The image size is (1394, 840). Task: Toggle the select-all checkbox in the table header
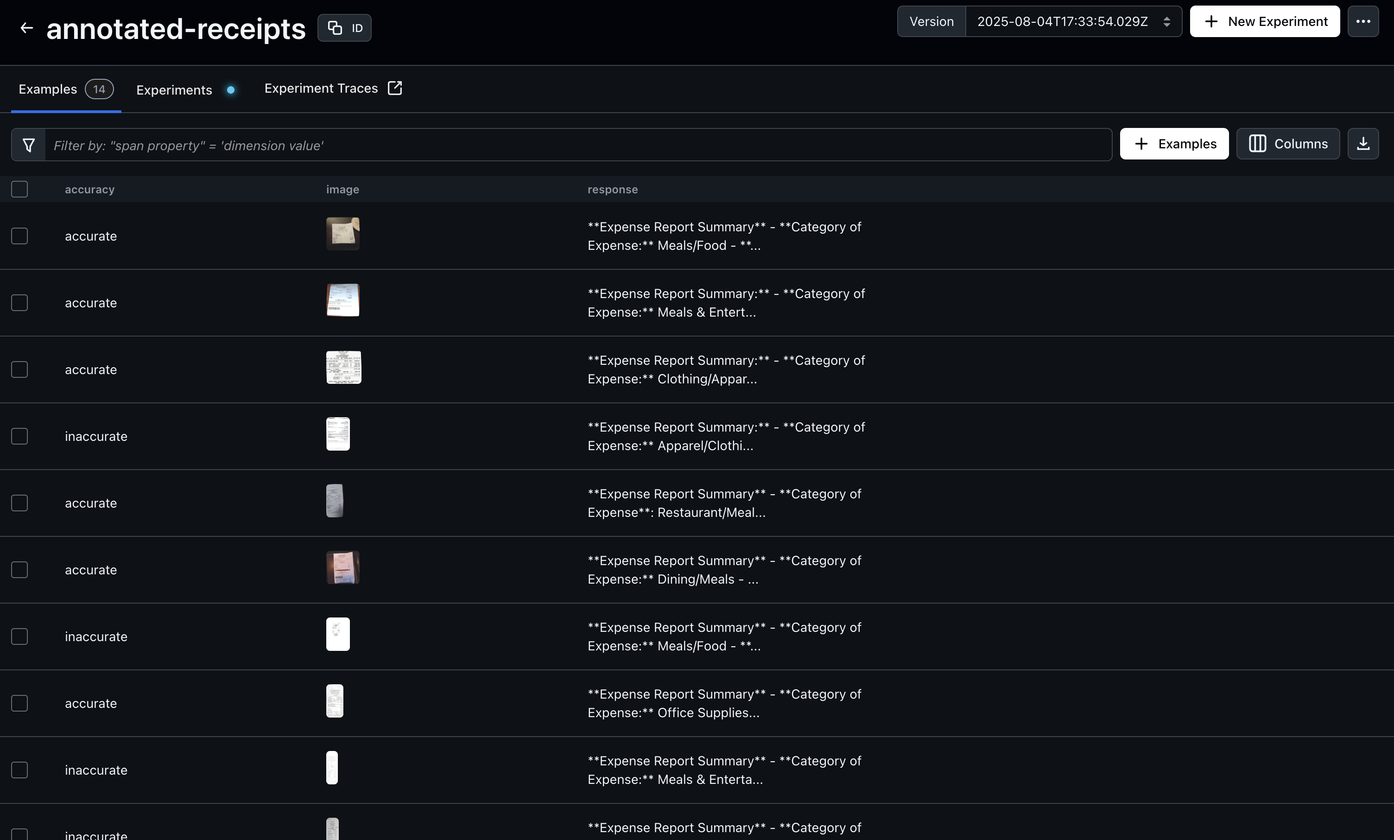pyautogui.click(x=20, y=189)
